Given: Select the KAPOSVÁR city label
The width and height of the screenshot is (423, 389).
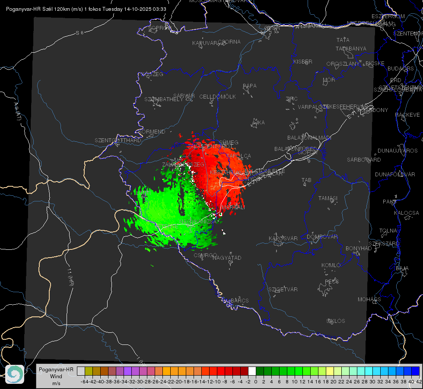Looking at the screenshot, I should [283, 238].
